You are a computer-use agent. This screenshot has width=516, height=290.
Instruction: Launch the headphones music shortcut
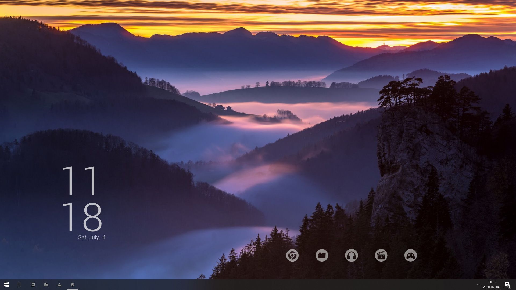point(351,255)
